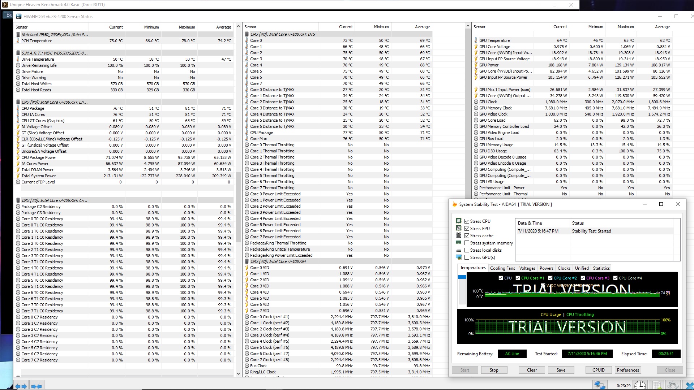
Task: Click the Average column header in GPU panel
Action: coord(654,27)
